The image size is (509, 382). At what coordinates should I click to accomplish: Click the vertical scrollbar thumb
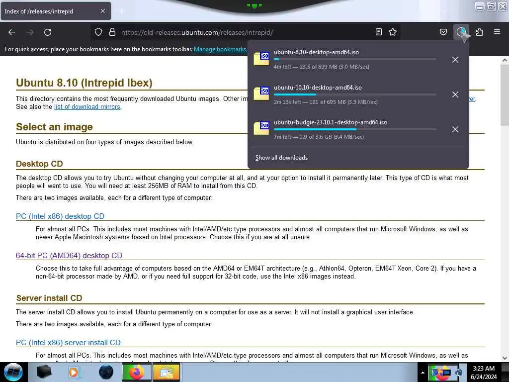(x=505, y=95)
